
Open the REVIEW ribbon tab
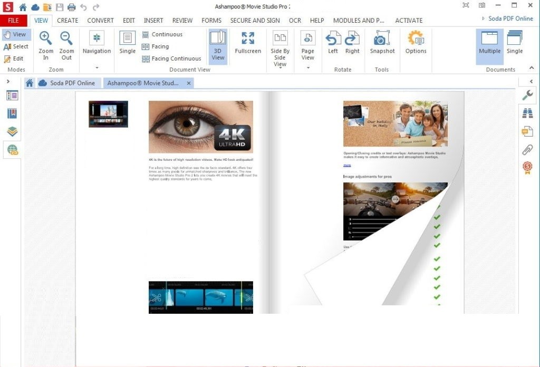click(x=182, y=21)
